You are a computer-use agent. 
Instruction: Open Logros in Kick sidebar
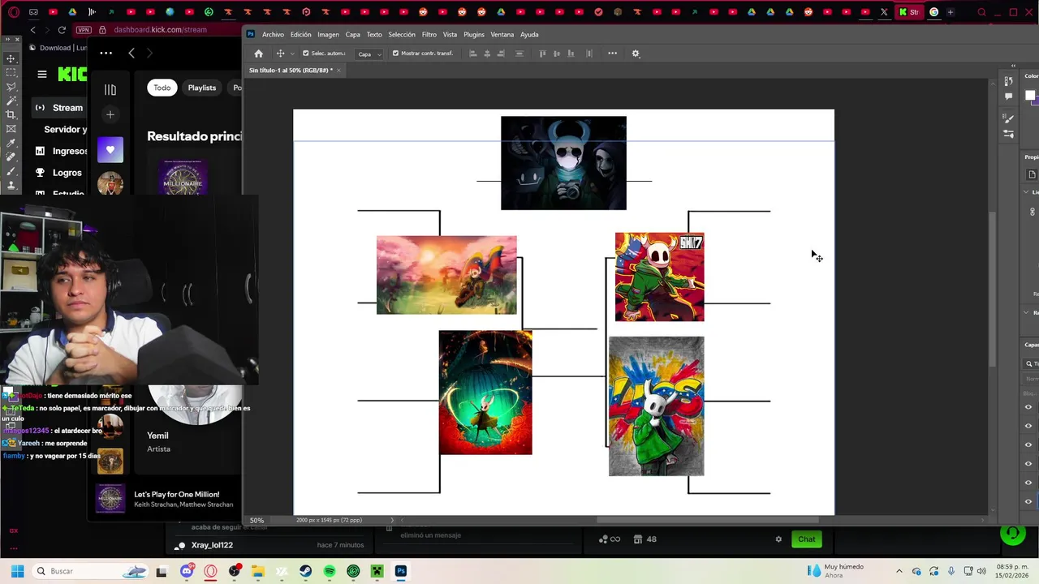click(58, 173)
